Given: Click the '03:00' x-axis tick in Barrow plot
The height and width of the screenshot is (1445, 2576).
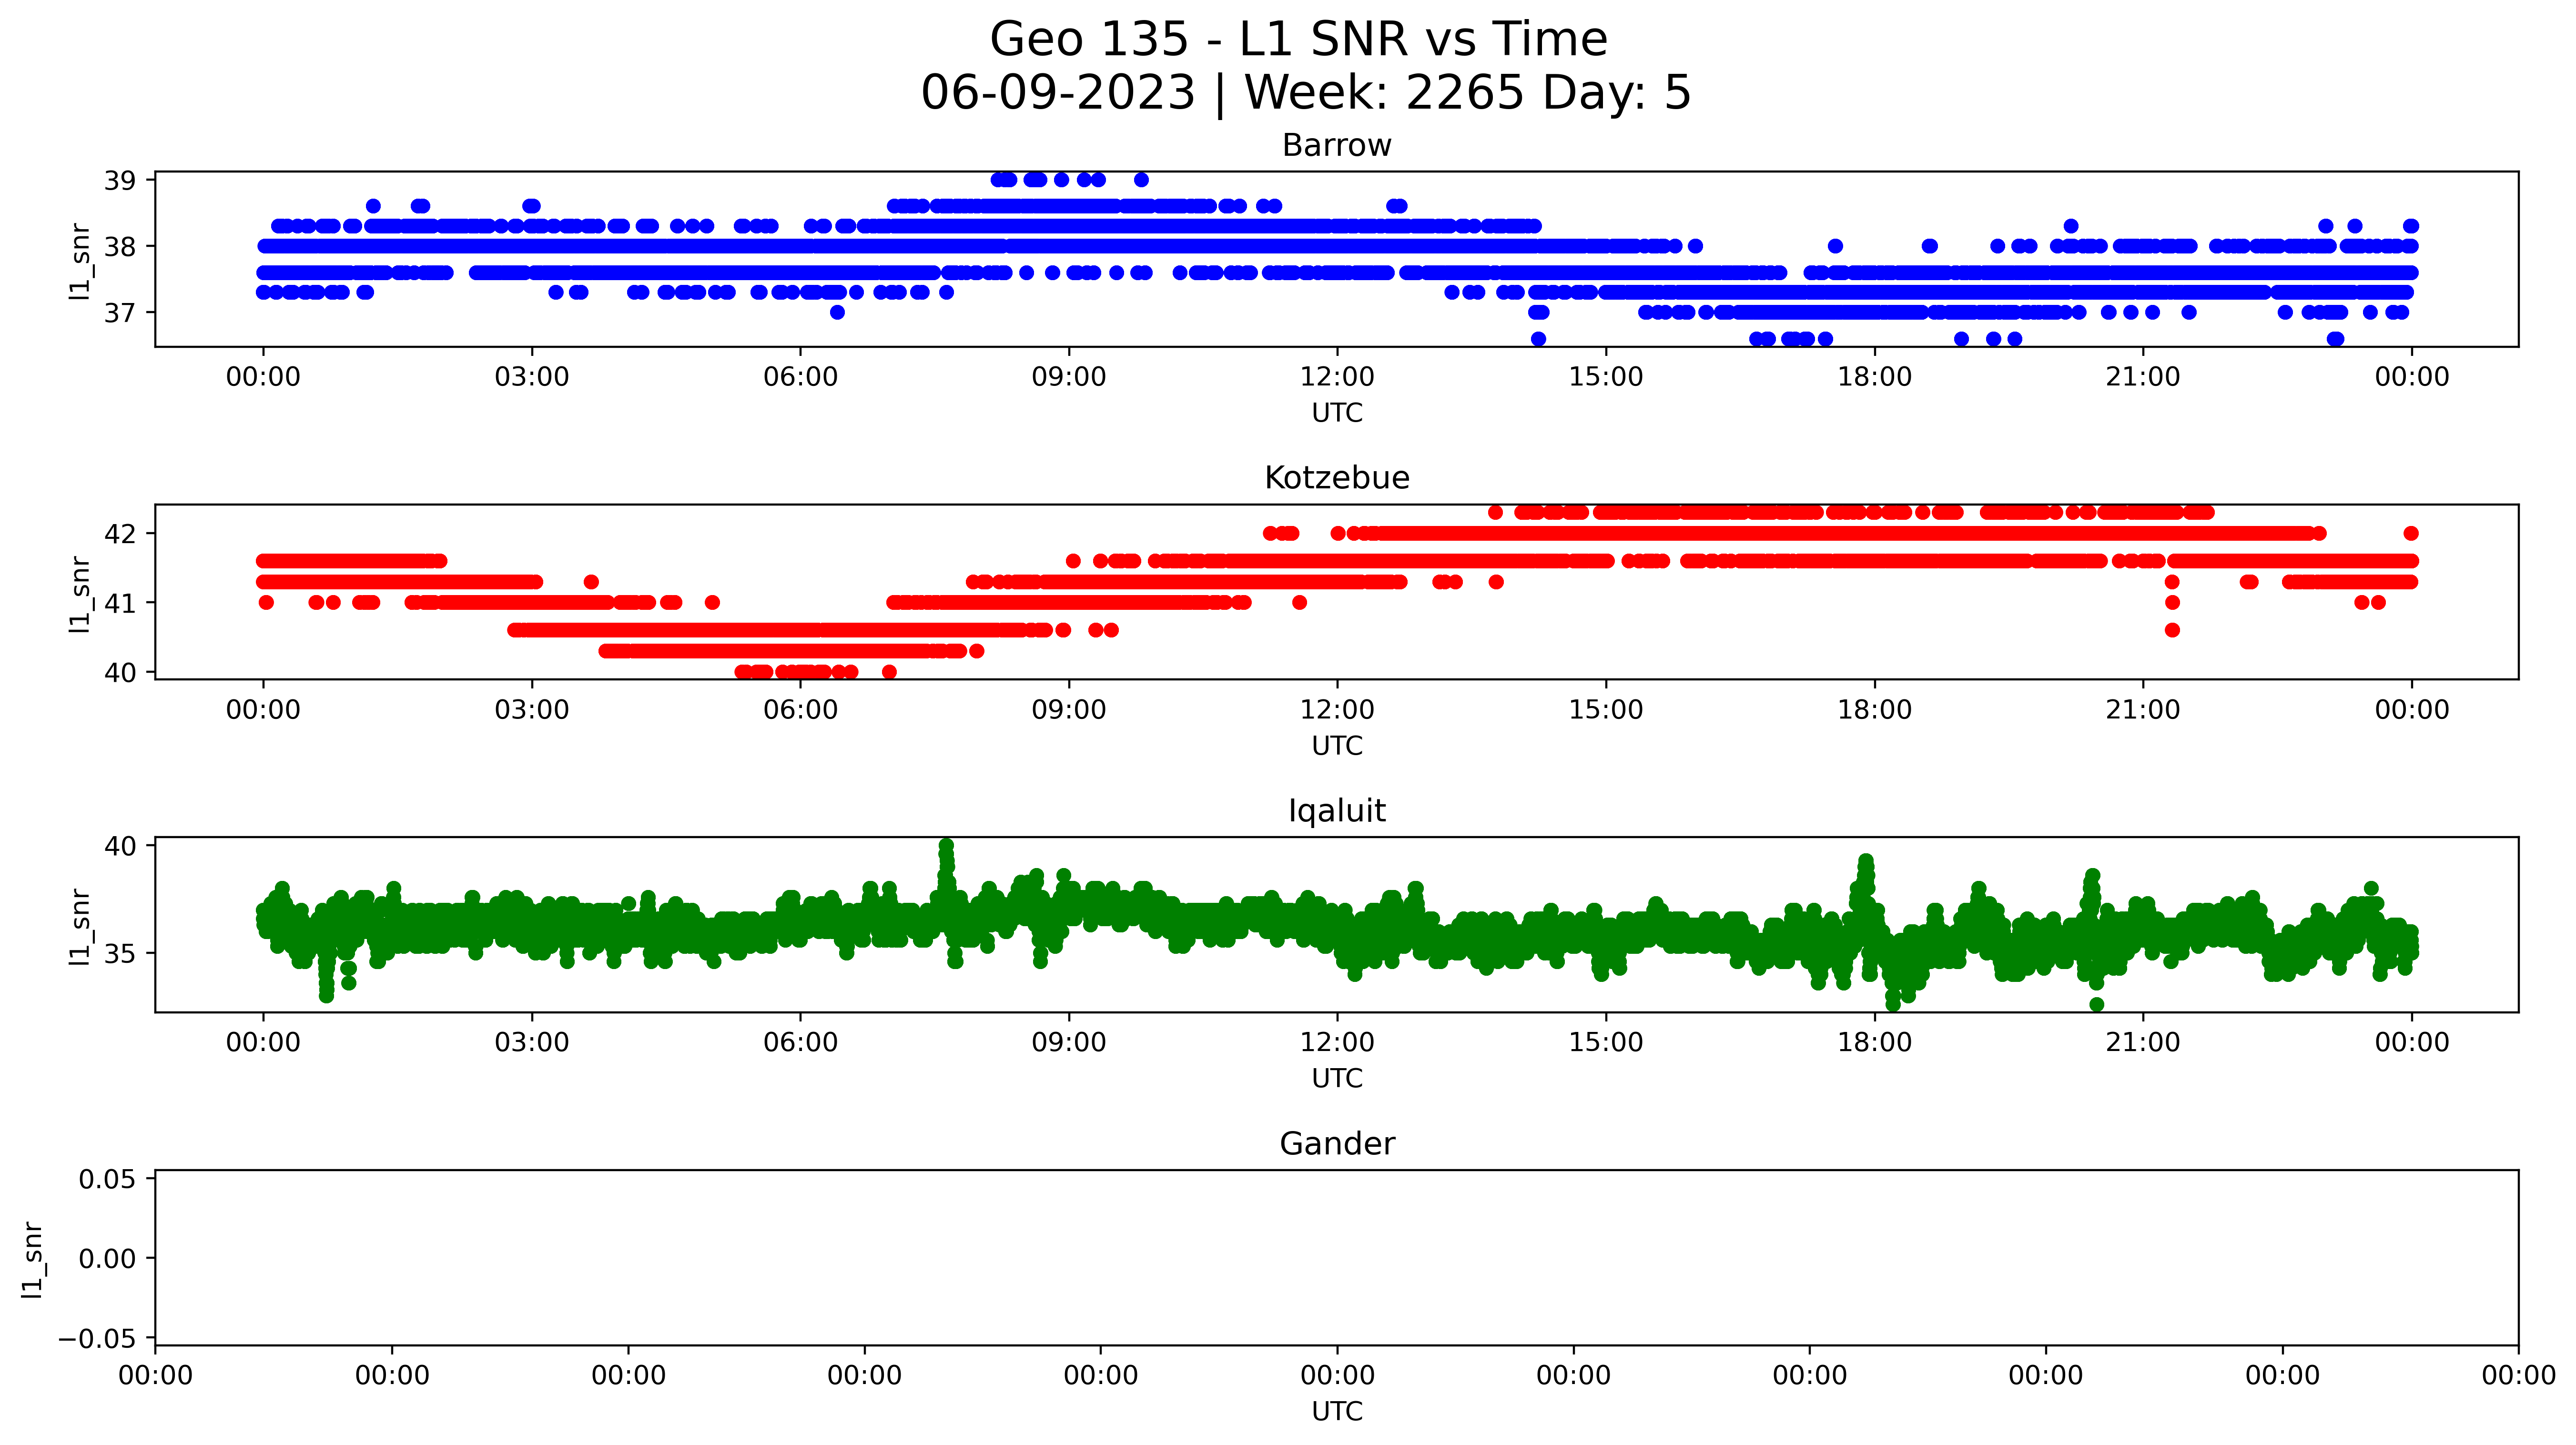Looking at the screenshot, I should coord(532,377).
